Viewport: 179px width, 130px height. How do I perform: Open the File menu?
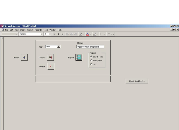tap(7, 30)
